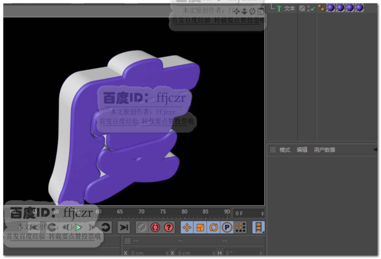Screen dimensions: 381x259
Task: Select the orange Phong tag on 文本
Action: tap(321, 8)
